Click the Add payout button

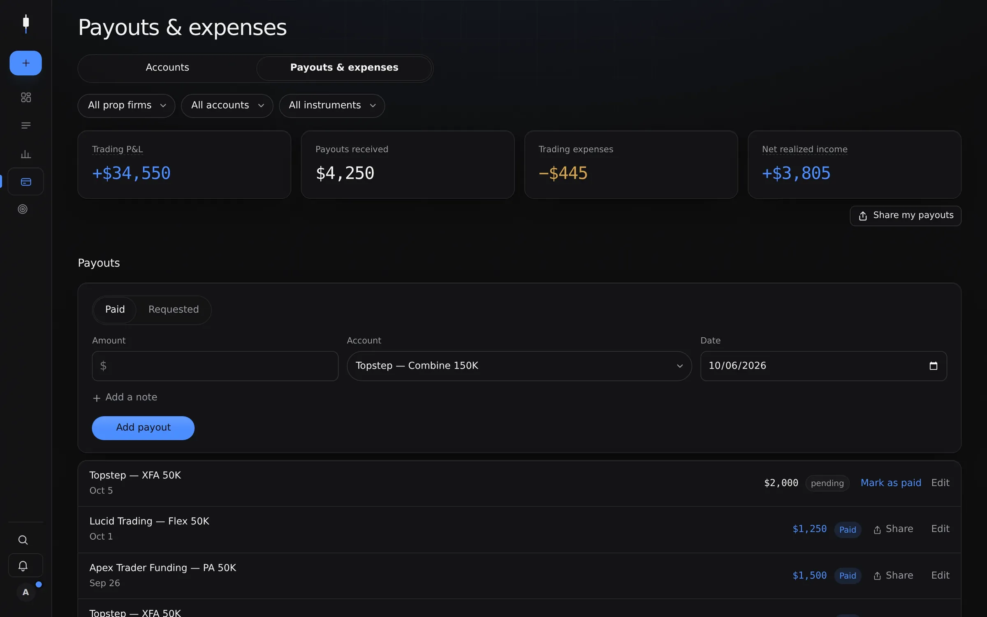(x=143, y=428)
